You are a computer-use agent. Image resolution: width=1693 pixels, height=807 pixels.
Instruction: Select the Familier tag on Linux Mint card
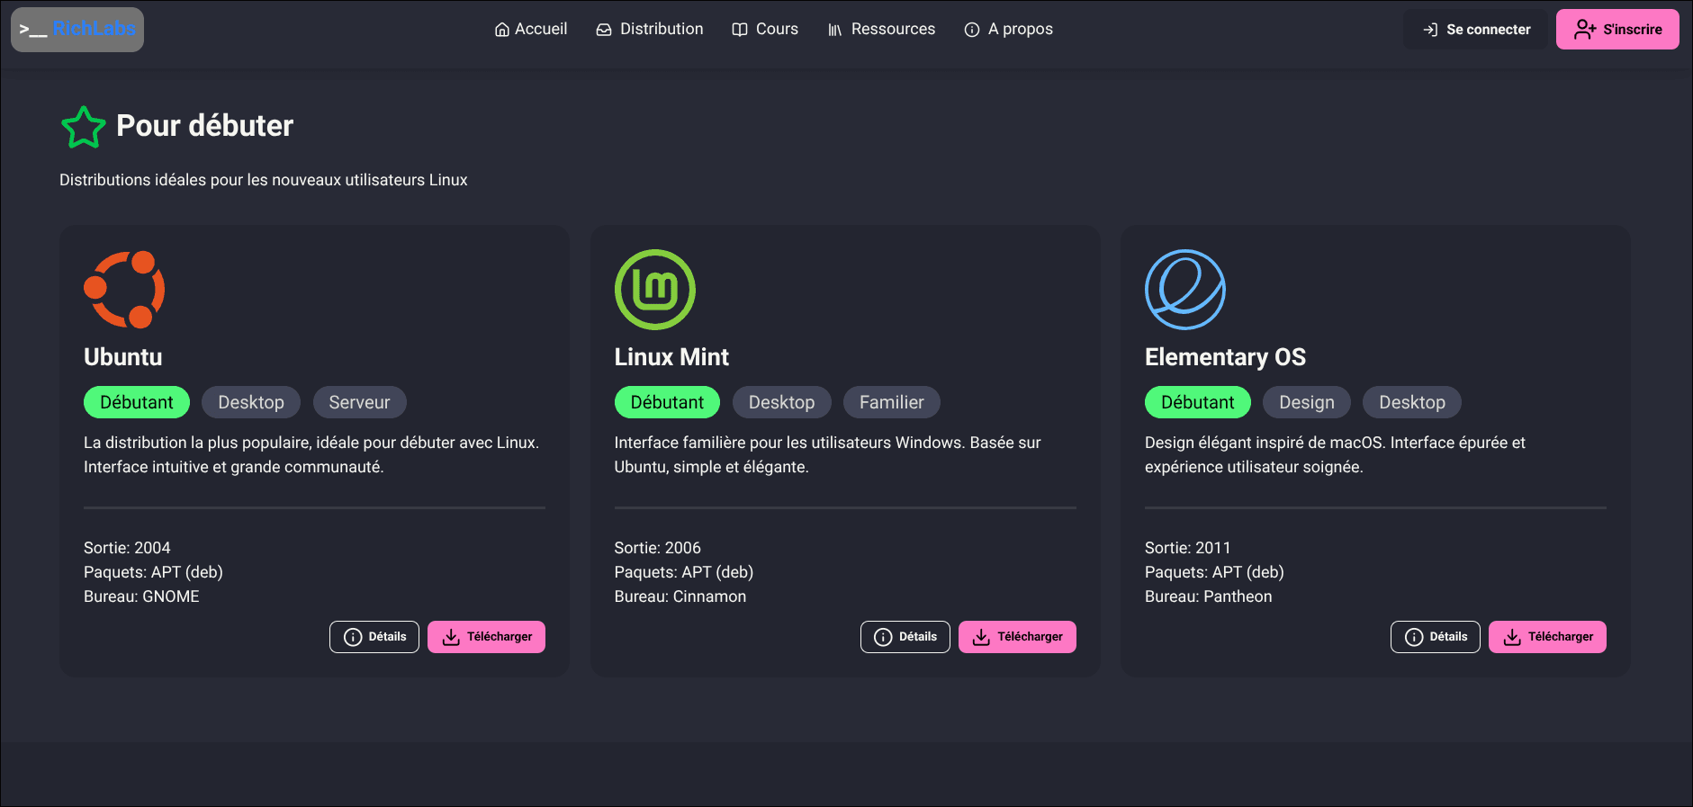[892, 402]
